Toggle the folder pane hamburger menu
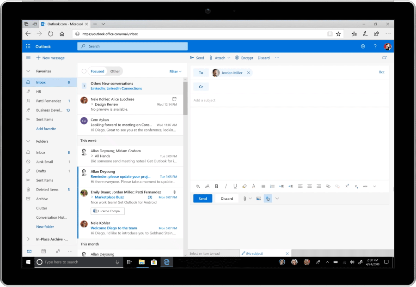 (x=28, y=58)
